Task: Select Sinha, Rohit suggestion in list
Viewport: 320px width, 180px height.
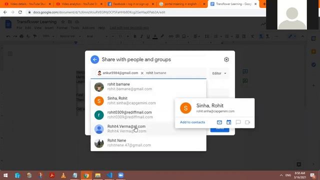Action: (x=133, y=101)
